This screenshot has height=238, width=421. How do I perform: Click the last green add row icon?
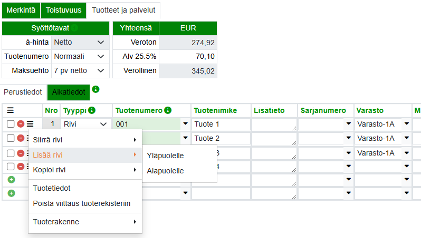[x=11, y=193]
